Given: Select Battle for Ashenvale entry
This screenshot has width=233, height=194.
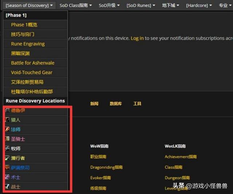Looking at the screenshot, I should coord(35,63).
